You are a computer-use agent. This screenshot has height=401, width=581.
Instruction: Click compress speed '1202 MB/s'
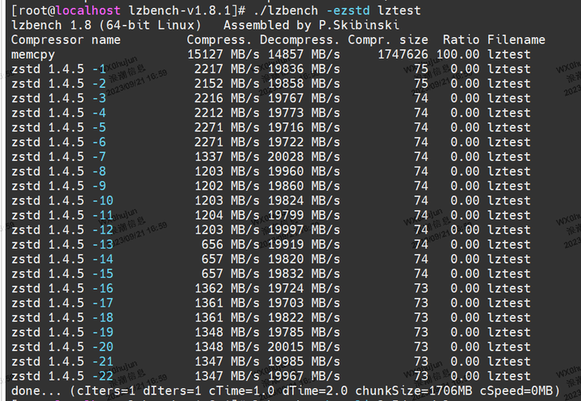coord(227,186)
